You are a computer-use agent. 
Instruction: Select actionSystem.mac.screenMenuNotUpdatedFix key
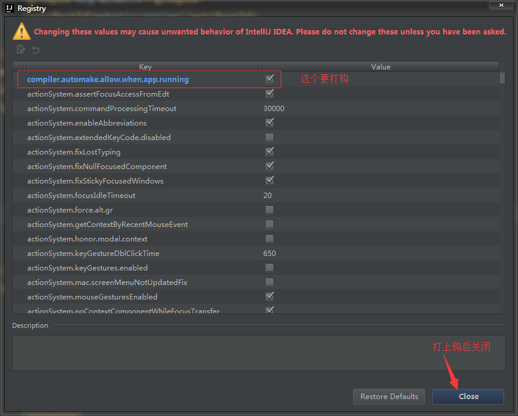coord(107,283)
